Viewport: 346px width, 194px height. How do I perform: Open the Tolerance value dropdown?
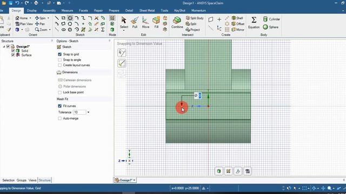88,112
